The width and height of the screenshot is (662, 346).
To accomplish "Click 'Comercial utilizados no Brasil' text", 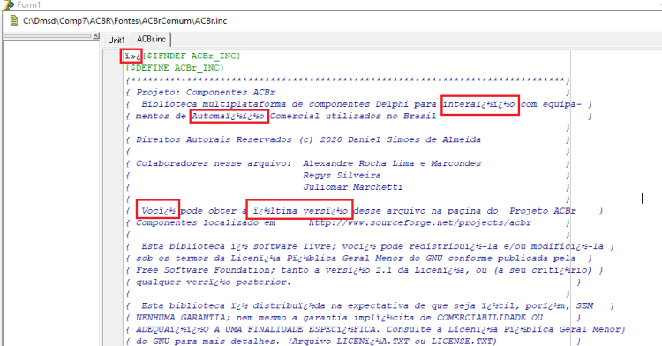I will pos(353,116).
